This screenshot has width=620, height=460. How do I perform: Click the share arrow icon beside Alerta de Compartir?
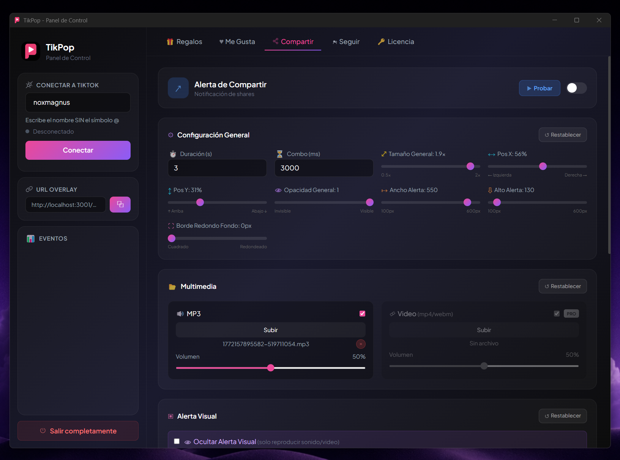click(x=178, y=88)
